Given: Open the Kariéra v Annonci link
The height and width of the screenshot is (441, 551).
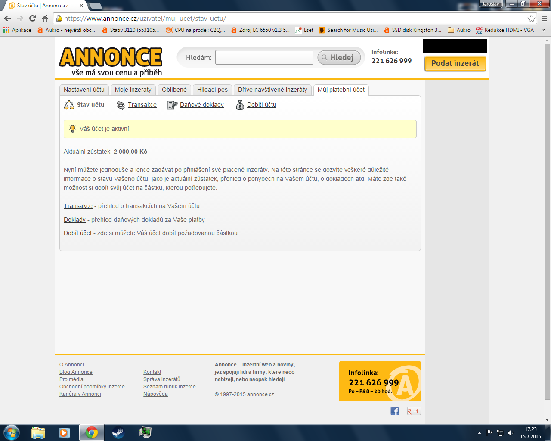Looking at the screenshot, I should [80, 394].
